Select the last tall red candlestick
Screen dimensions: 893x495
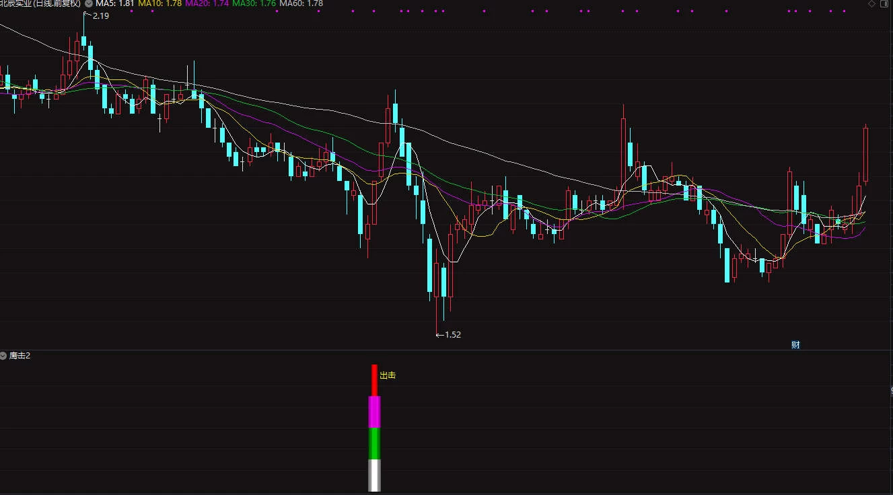(865, 153)
